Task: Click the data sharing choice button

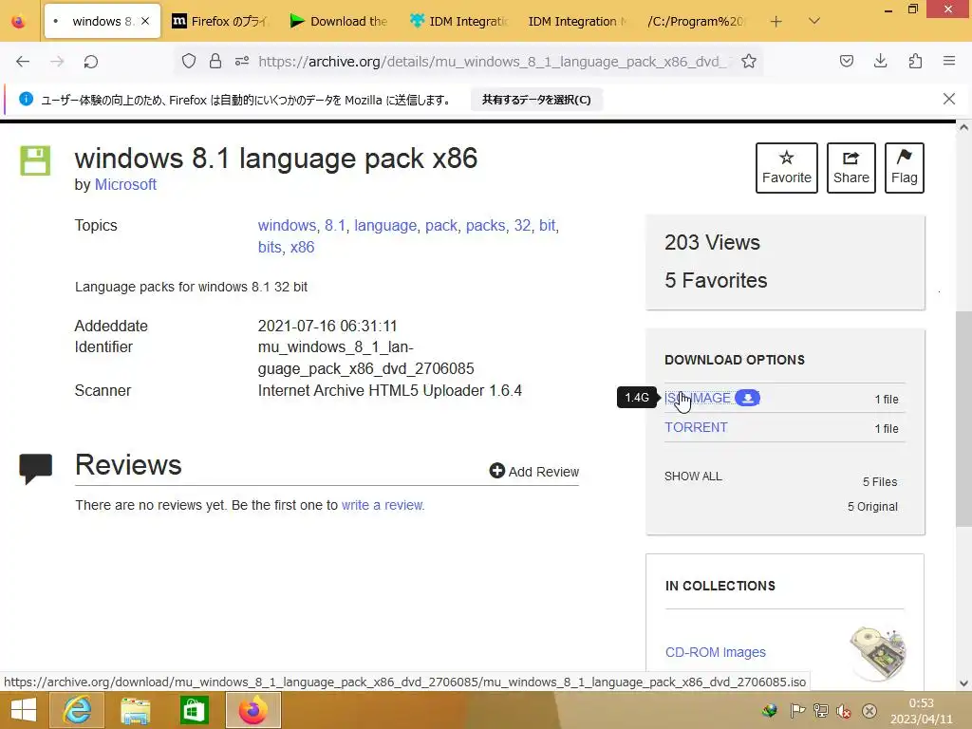Action: [x=537, y=100]
